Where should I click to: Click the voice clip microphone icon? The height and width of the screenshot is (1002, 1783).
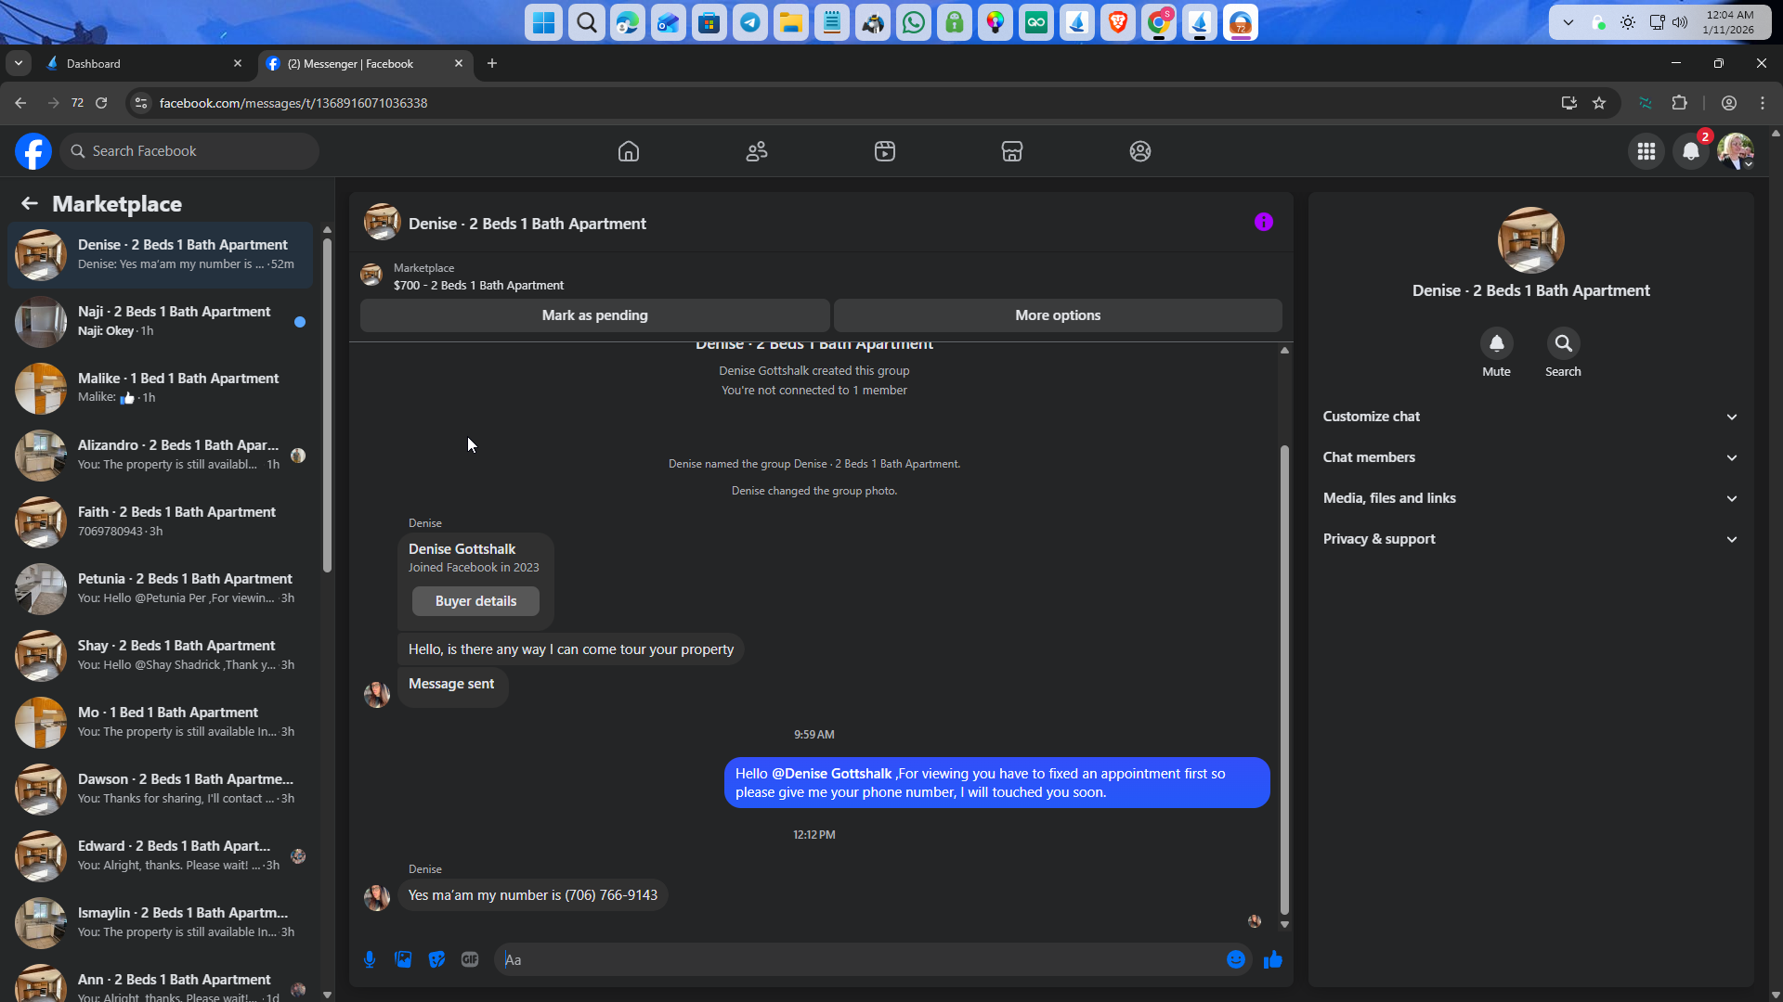(370, 959)
